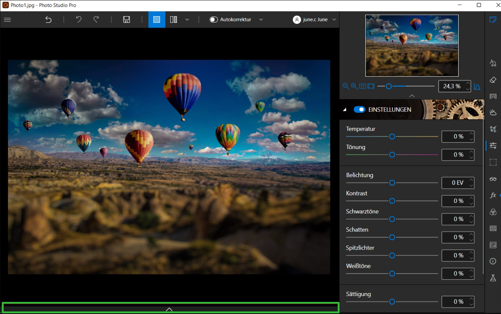This screenshot has height=314, width=501.
Task: Increase Spitzlichter value with up arrow
Action: (471, 253)
